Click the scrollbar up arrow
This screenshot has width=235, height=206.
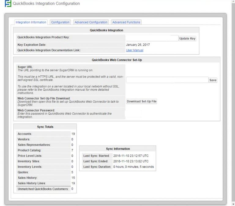point(233,2)
